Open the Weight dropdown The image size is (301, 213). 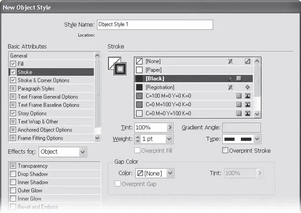(x=169, y=139)
